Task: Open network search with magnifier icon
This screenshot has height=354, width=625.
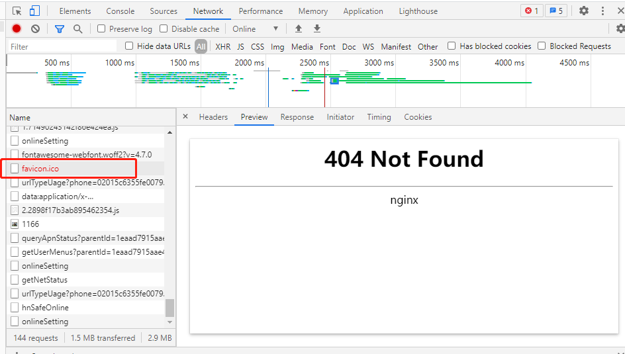Action: tap(77, 28)
